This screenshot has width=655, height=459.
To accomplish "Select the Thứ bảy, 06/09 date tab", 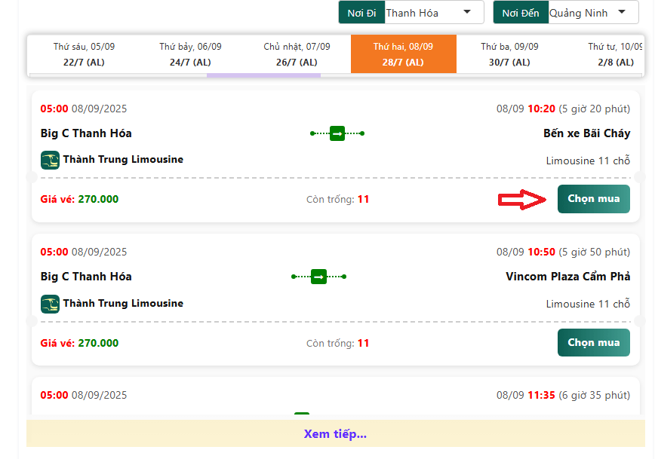I will point(190,54).
